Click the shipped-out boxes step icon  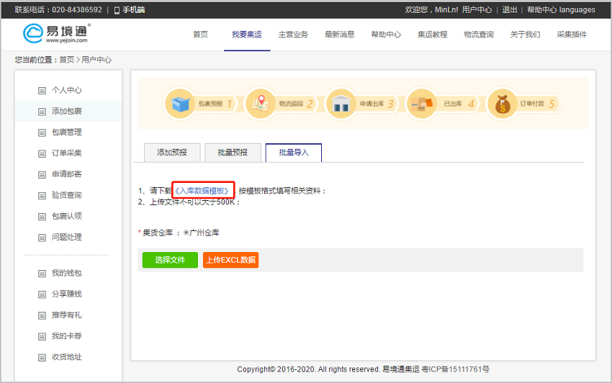click(421, 104)
